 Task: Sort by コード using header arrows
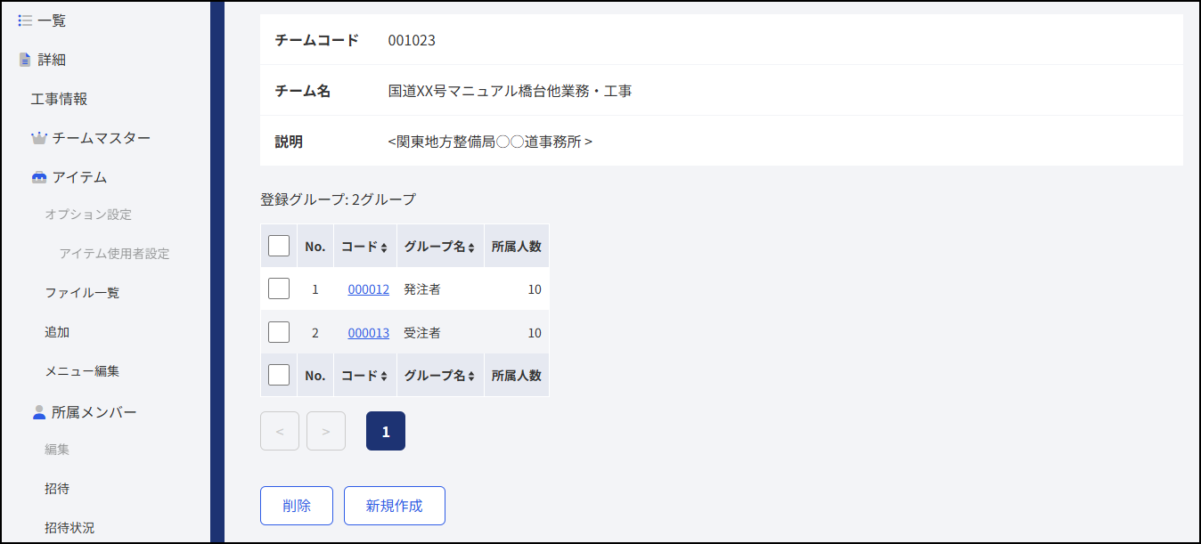tap(384, 248)
